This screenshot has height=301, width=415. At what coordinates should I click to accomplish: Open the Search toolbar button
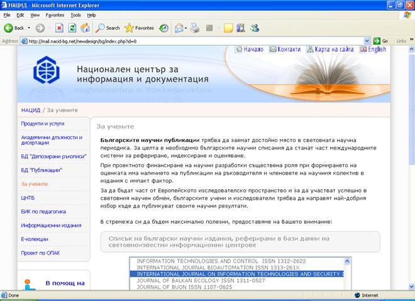click(x=108, y=28)
